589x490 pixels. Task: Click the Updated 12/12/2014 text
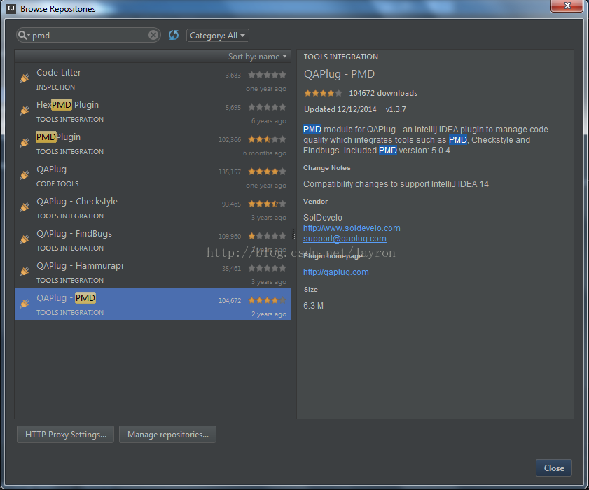tap(340, 109)
